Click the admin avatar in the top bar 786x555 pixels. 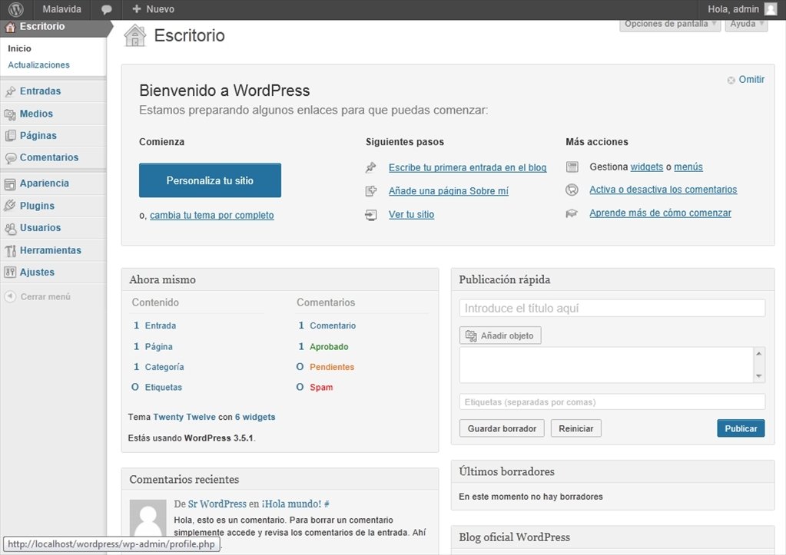pyautogui.click(x=771, y=9)
